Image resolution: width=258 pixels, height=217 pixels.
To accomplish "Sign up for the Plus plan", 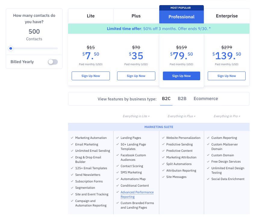I will coord(136,76).
